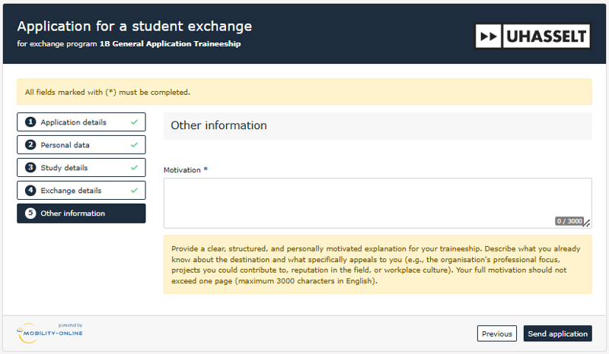Click the green checkmark beside Exchange details
This screenshot has height=354, width=609.
[x=134, y=191]
